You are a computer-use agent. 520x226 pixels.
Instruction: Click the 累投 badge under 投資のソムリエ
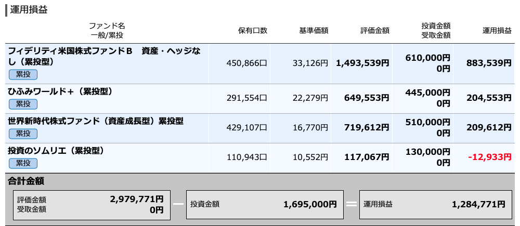23,163
